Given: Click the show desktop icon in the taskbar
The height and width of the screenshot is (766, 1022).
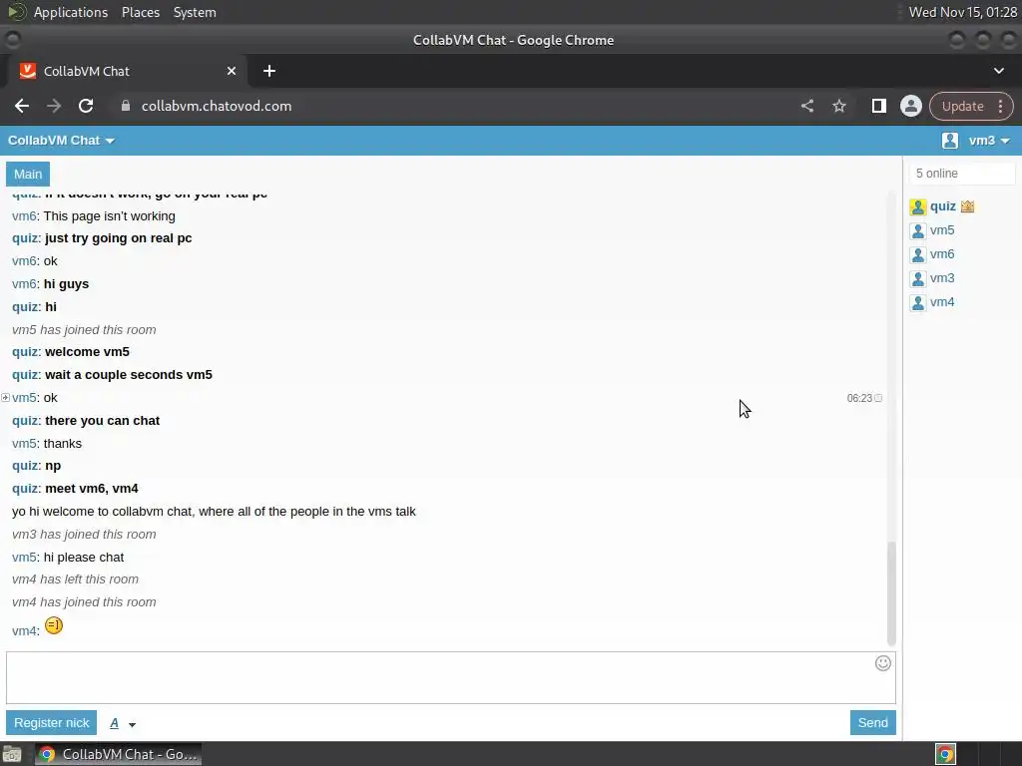Looking at the screenshot, I should coord(12,754).
